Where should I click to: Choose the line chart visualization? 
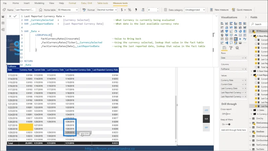[222, 28]
